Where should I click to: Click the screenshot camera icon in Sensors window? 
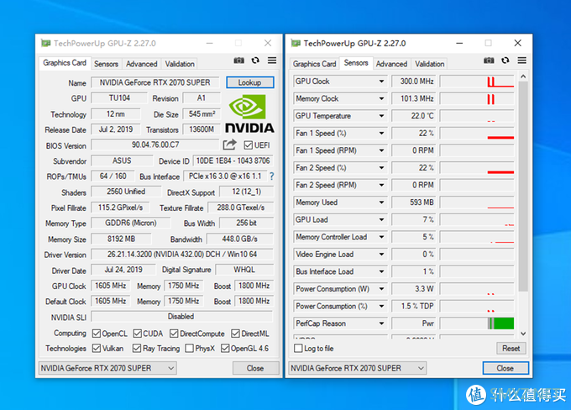pos(489,60)
